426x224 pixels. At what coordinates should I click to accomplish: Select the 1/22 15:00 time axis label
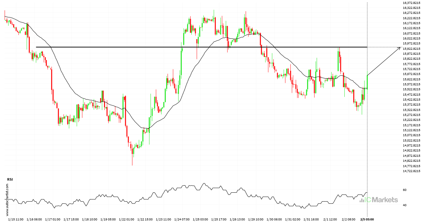[x=146, y=219]
